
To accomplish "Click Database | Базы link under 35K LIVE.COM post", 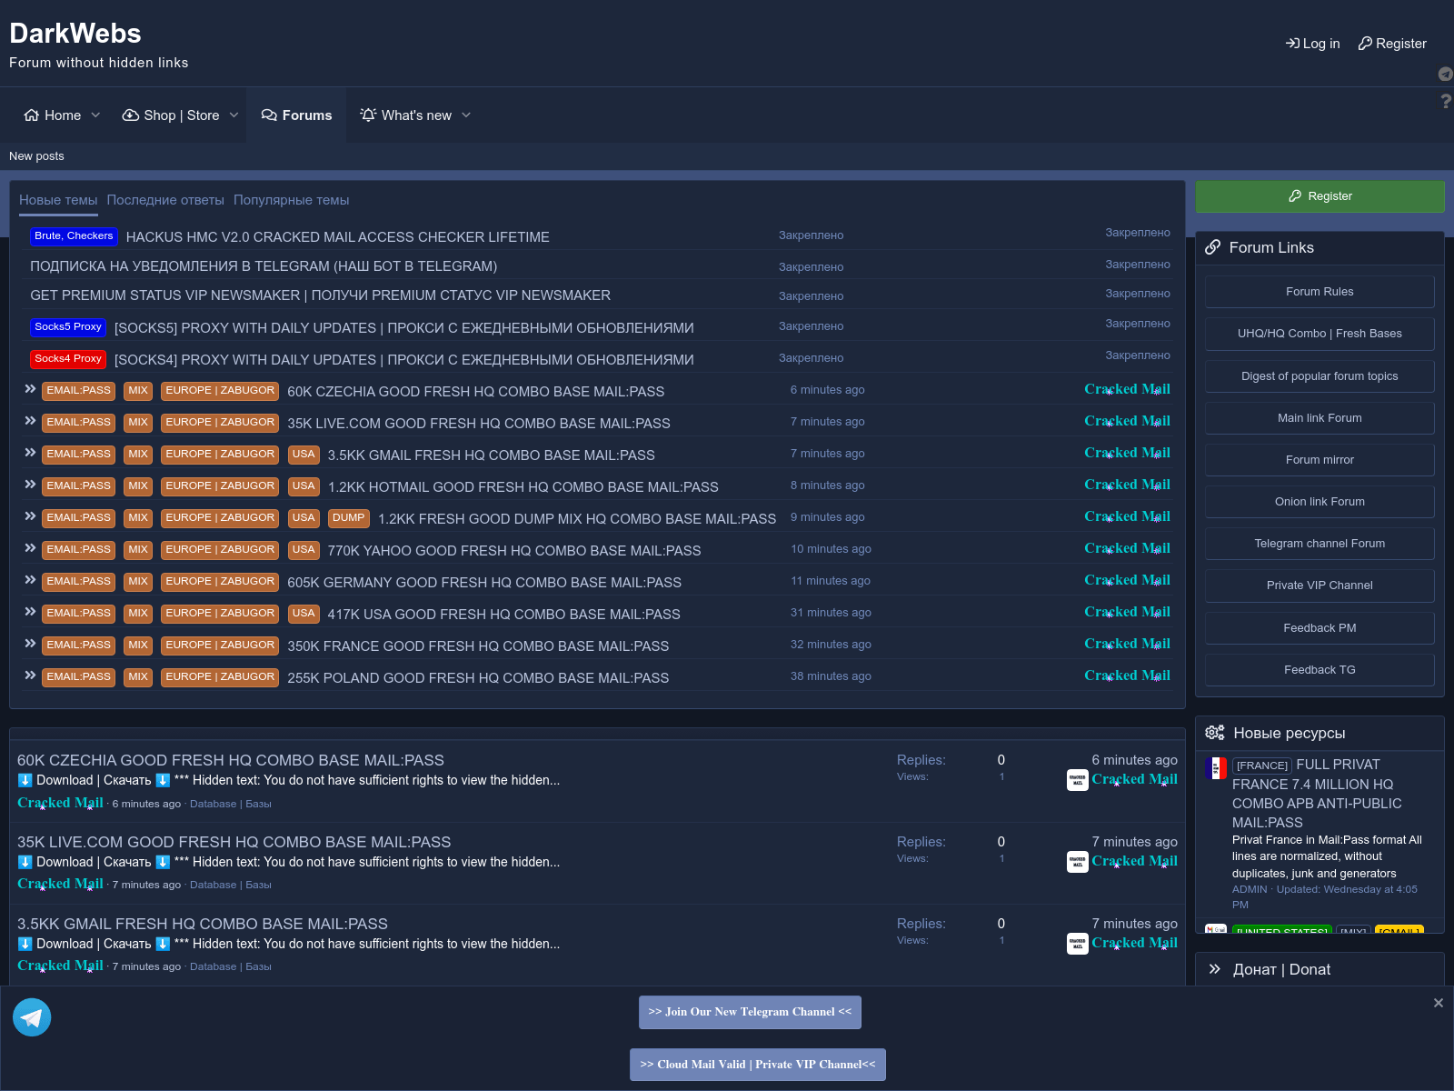I will (x=231, y=885).
